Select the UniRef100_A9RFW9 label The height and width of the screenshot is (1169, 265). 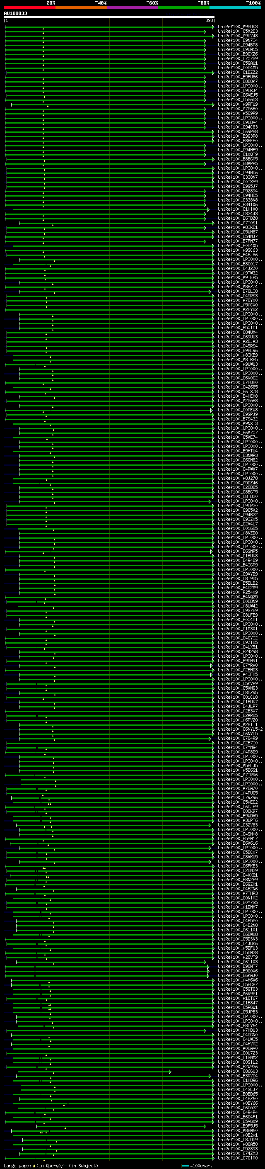tap(238, 105)
